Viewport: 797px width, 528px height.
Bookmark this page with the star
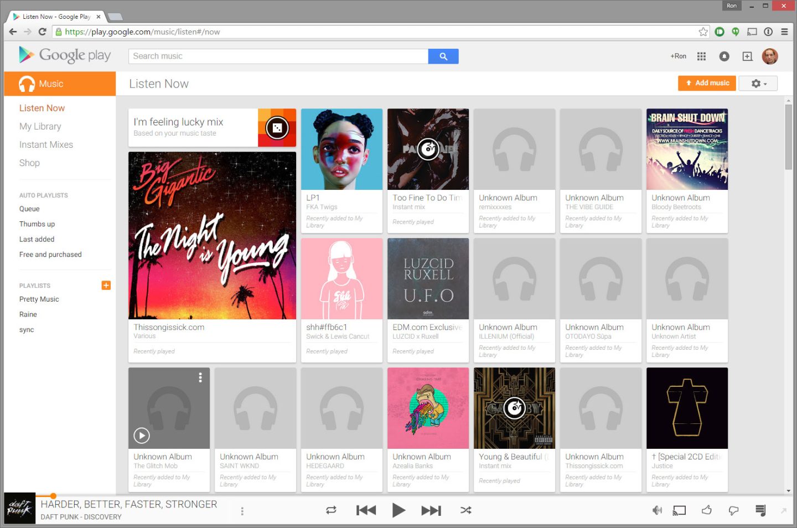[x=703, y=32]
